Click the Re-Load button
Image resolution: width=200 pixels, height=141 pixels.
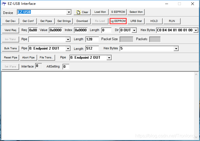[100, 21]
